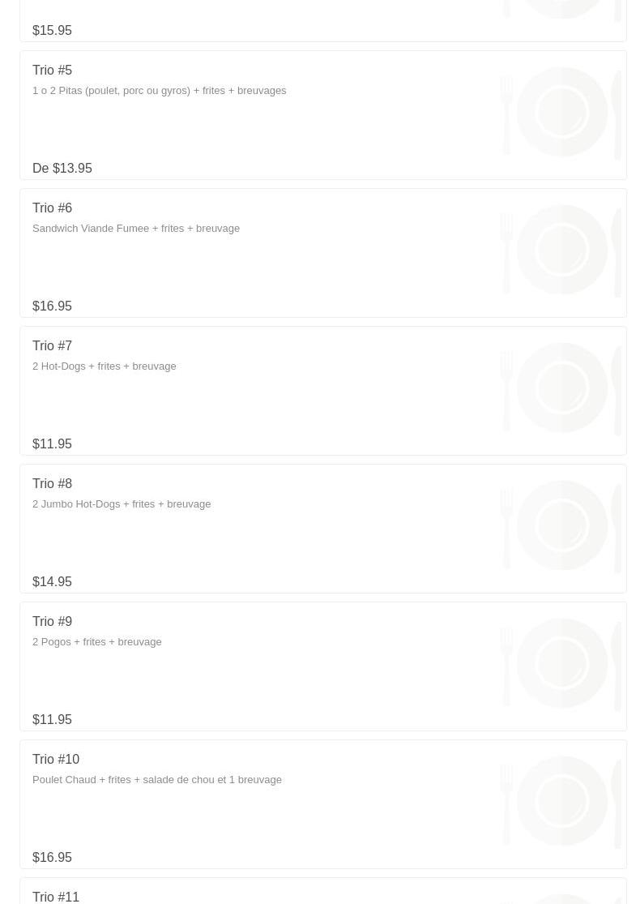
Task: Click the Poulet Chaud description text
Action: (157, 780)
